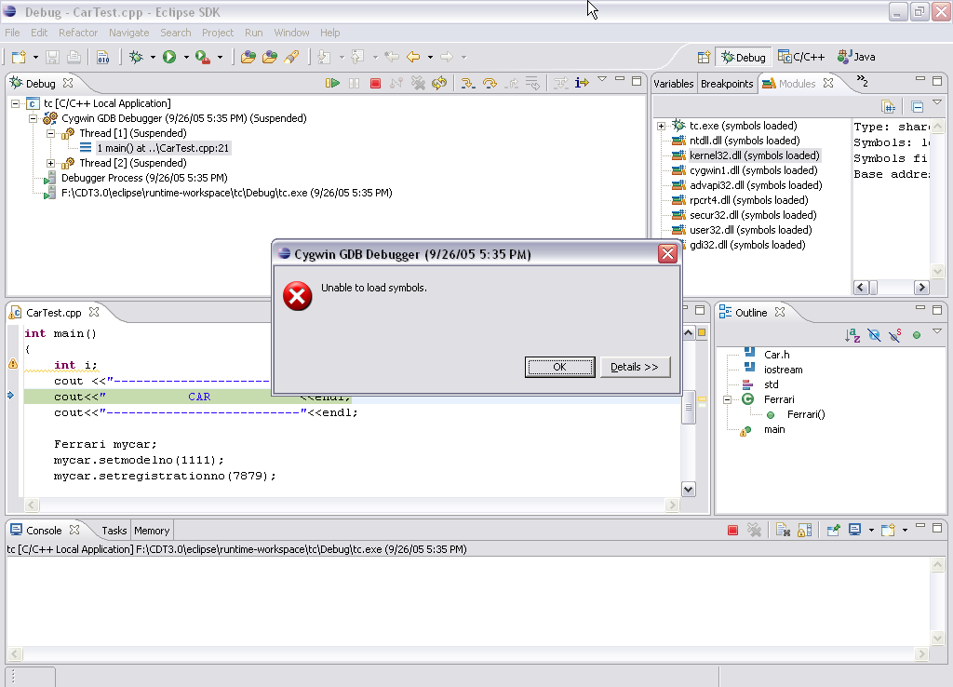
Task: Open Run launch history dropdown arrow
Action: click(186, 58)
